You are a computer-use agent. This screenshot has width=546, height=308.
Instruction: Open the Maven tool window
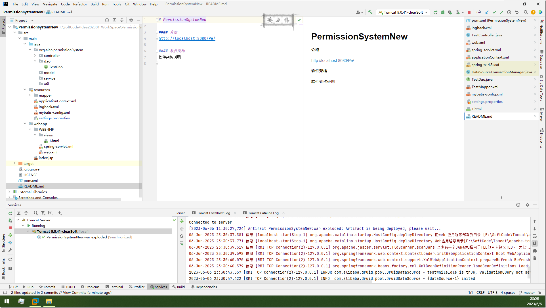pyautogui.click(x=542, y=115)
